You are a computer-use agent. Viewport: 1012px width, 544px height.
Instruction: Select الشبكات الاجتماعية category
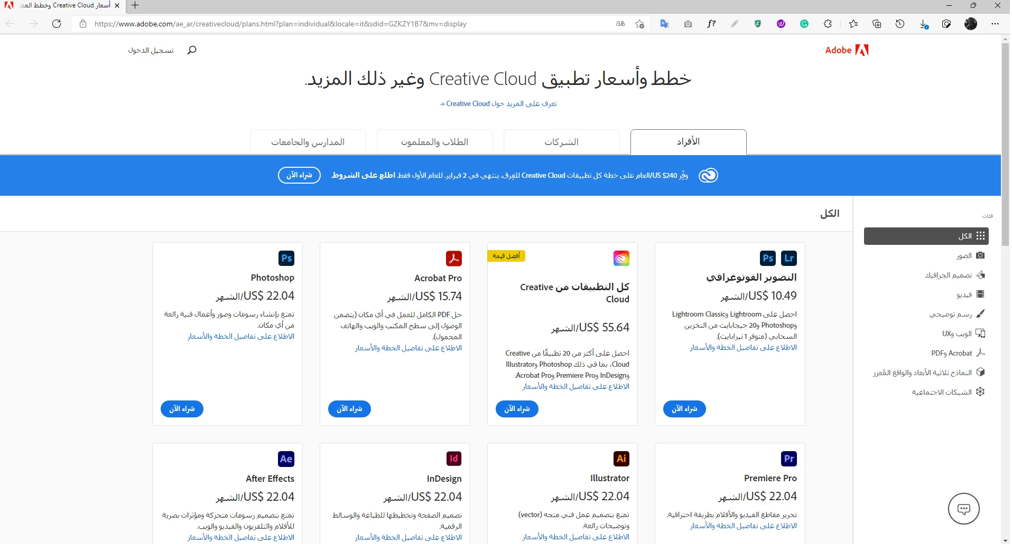[948, 392]
